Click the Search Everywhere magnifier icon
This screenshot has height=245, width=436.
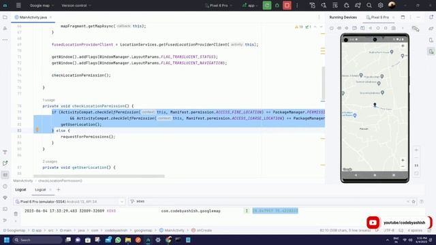click(369, 5)
